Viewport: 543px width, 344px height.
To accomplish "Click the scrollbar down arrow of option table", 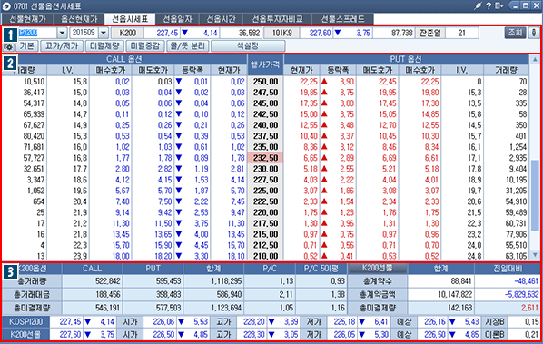I will pyautogui.click(x=535, y=255).
